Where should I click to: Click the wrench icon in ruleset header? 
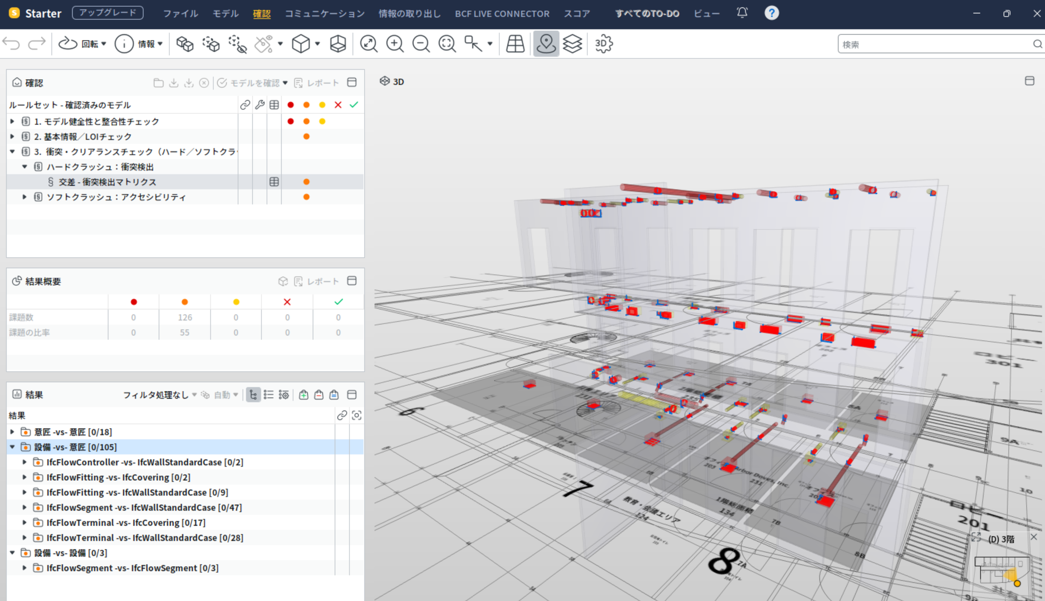click(x=260, y=105)
